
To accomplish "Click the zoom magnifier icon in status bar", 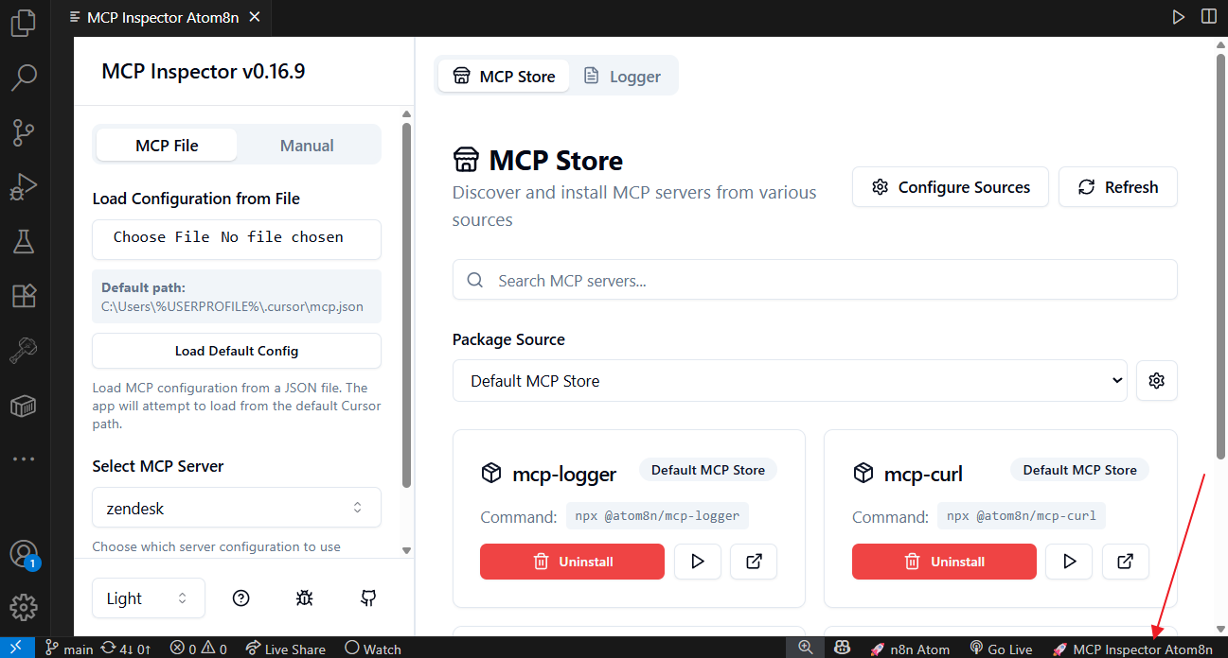I will [806, 648].
